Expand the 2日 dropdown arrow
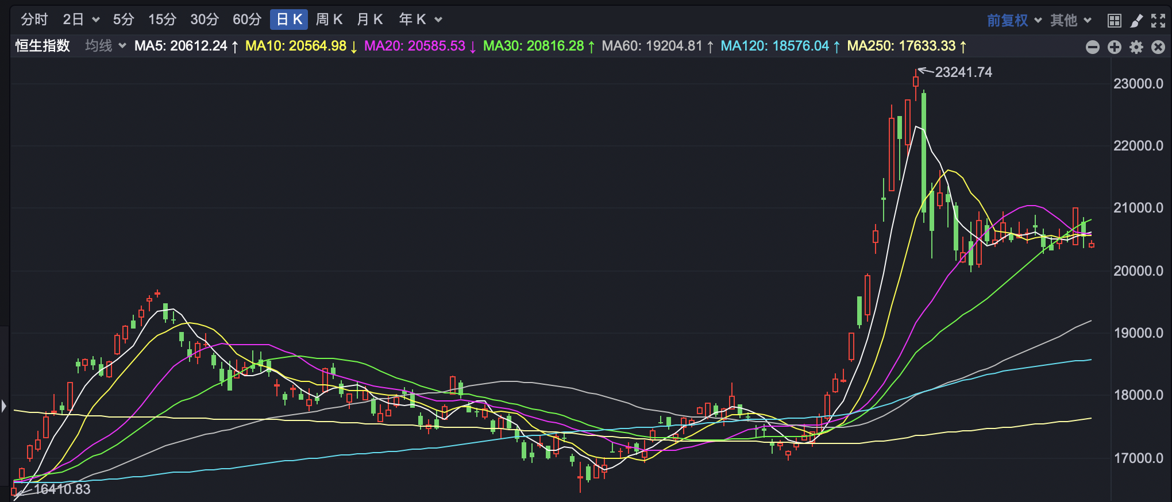The width and height of the screenshot is (1172, 502). pos(96,20)
